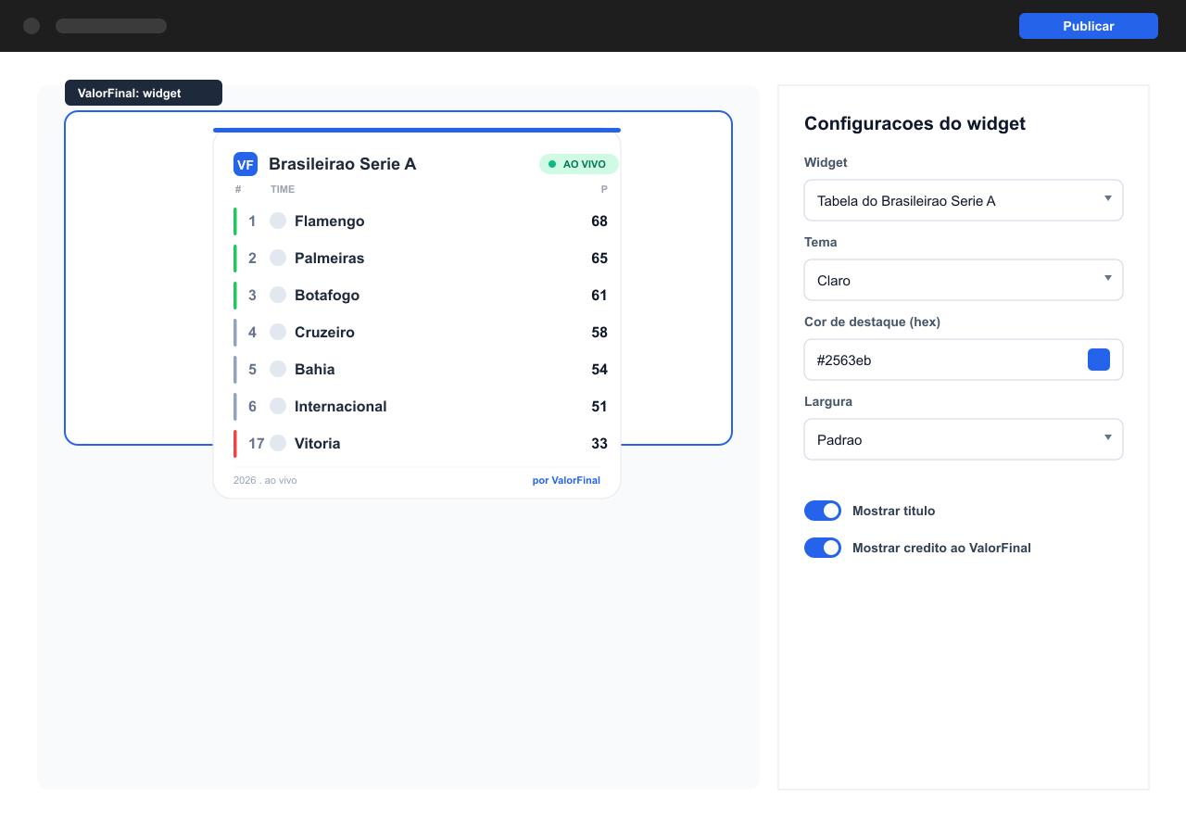Click the AO VIVO live status badge
Viewport: 1186px width, 834px height.
click(578, 164)
